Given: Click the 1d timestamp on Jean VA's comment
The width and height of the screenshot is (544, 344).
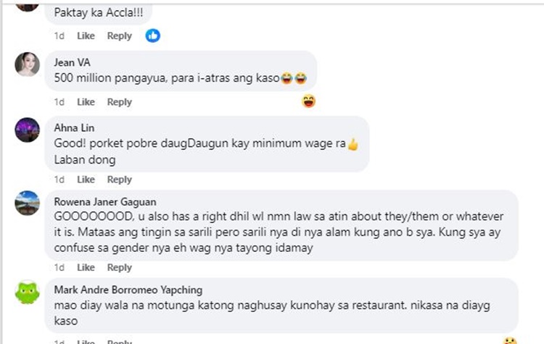Looking at the screenshot, I should click(x=59, y=102).
